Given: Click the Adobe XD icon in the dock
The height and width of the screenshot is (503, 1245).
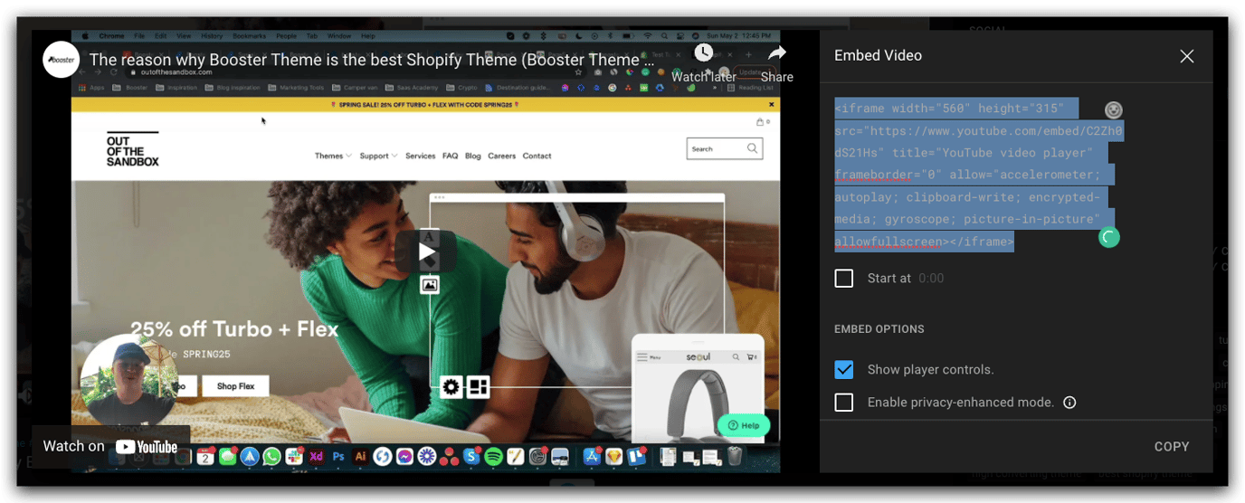Looking at the screenshot, I should pos(316,457).
